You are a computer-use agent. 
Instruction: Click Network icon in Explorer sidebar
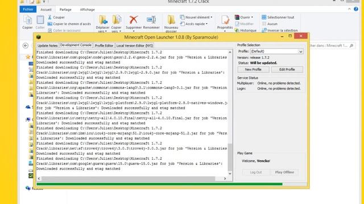point(28,188)
